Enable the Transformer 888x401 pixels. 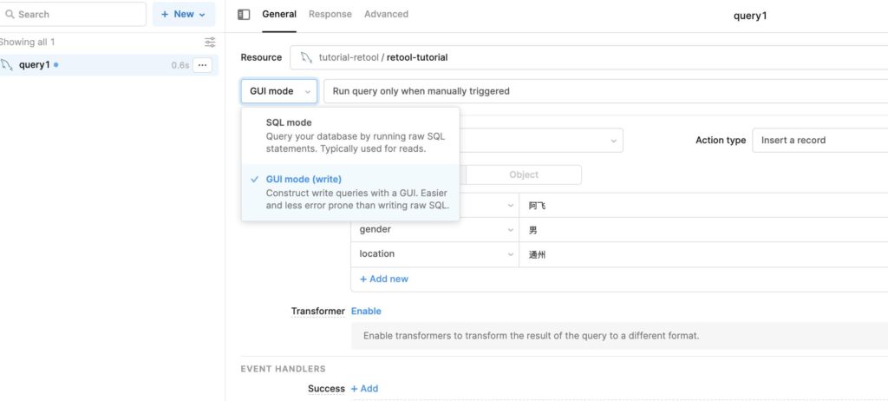[x=366, y=311]
